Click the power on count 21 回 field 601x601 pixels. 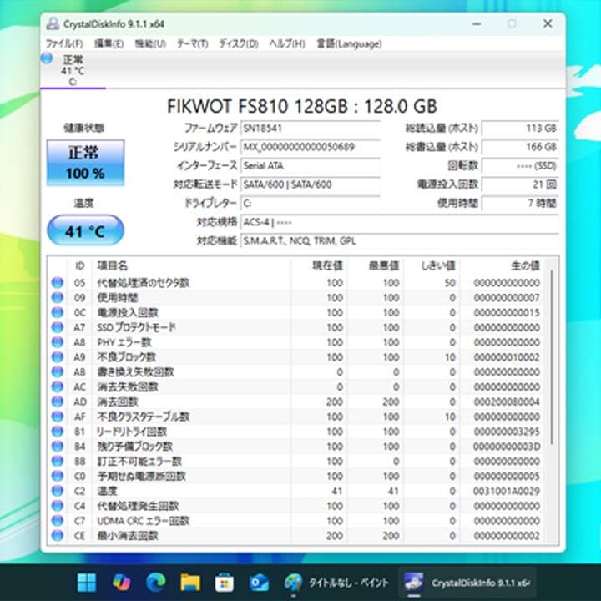point(520,184)
